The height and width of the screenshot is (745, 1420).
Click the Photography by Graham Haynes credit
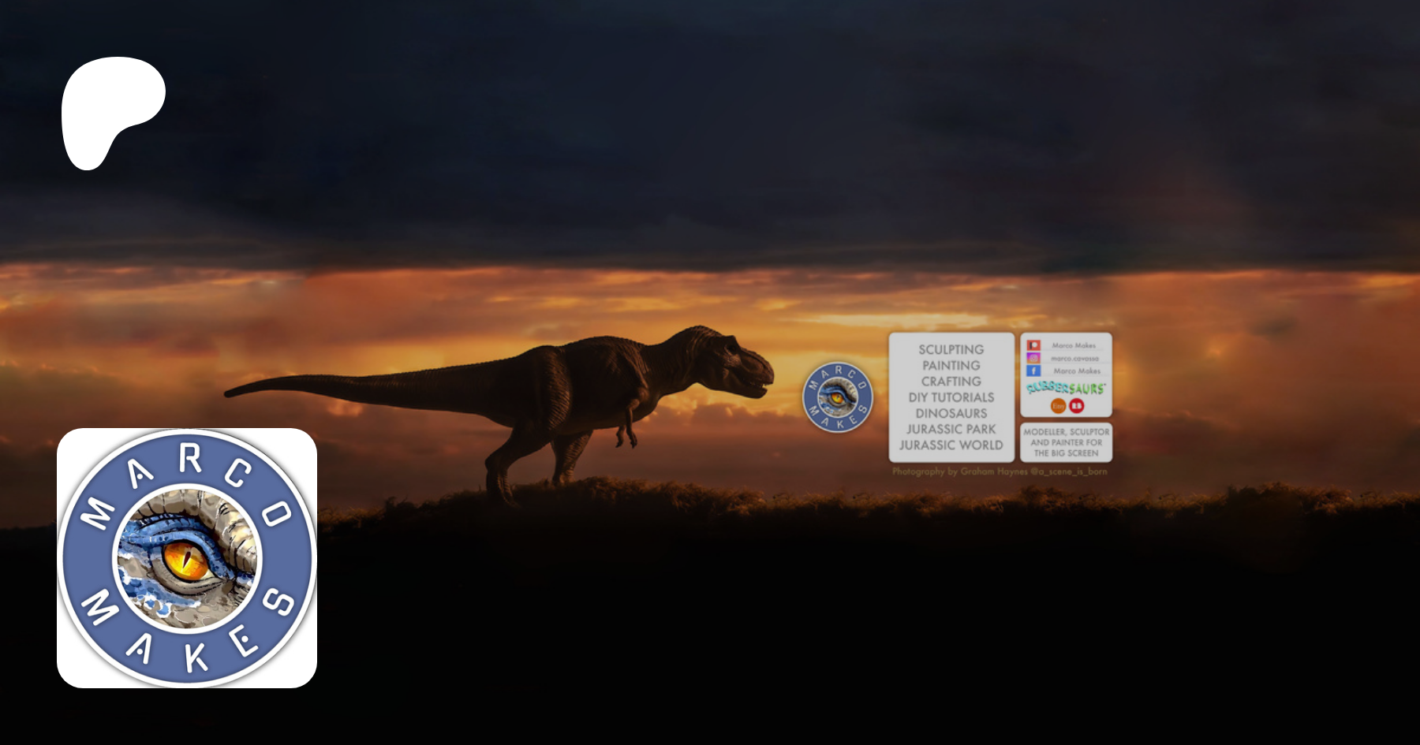[1000, 471]
